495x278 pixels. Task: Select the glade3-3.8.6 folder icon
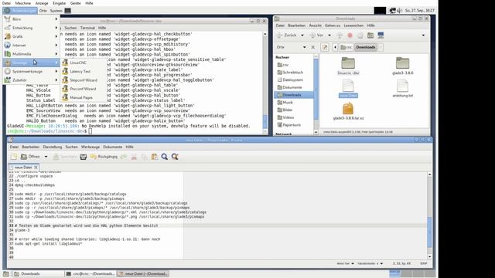tap(402, 63)
